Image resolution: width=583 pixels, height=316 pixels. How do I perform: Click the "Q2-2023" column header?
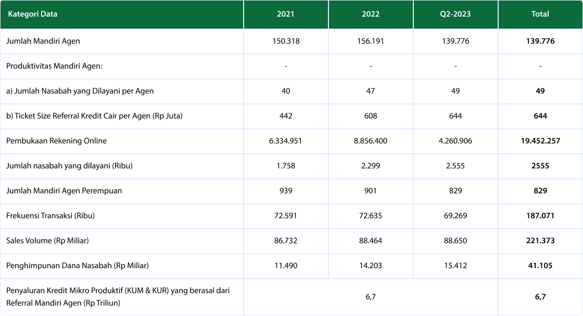pyautogui.click(x=455, y=14)
